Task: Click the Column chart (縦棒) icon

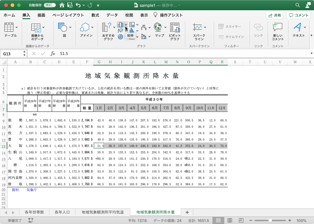Action: pos(120,25)
